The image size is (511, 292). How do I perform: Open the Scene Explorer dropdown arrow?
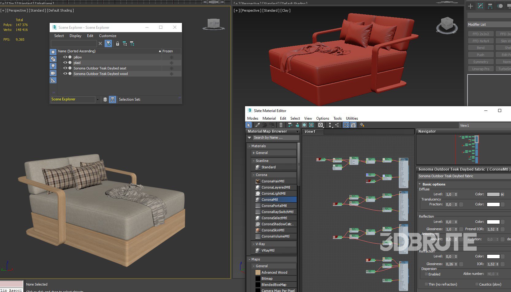tap(98, 99)
